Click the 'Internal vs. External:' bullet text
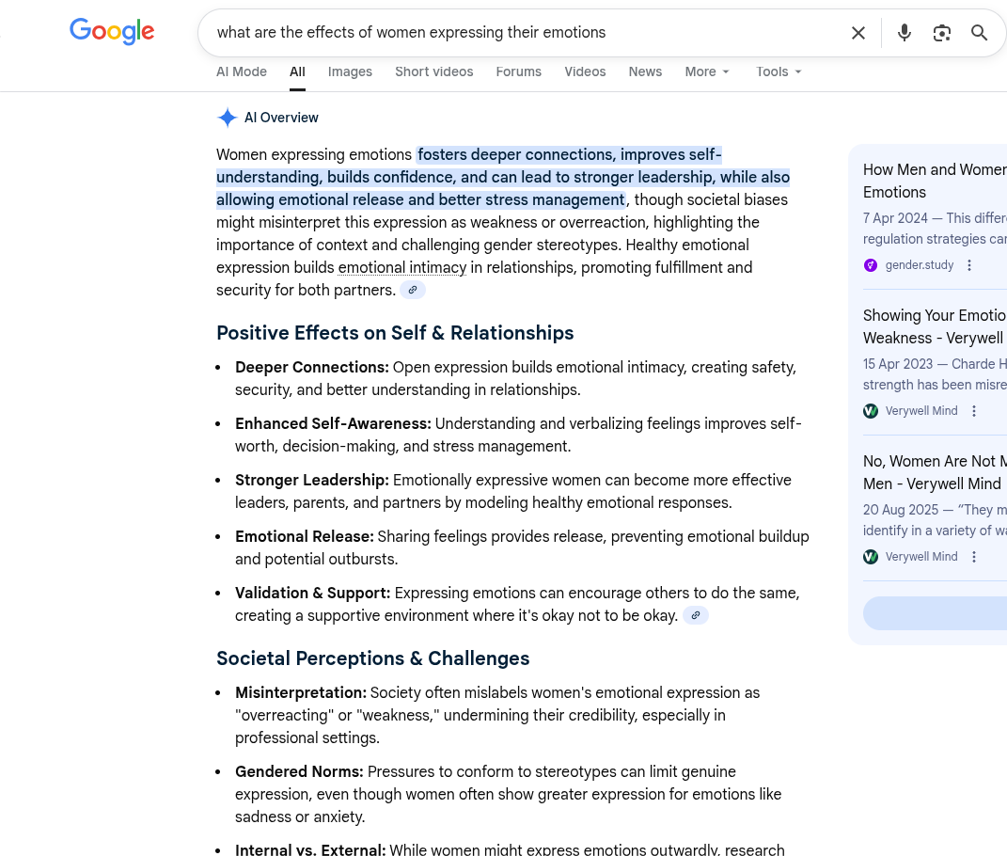This screenshot has height=856, width=1007. 310,848
